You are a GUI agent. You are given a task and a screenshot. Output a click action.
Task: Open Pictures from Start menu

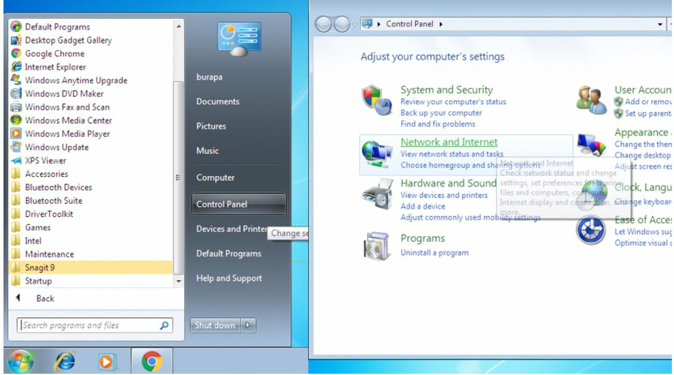coord(211,126)
